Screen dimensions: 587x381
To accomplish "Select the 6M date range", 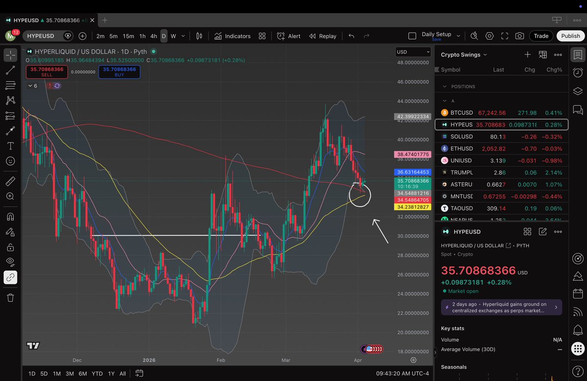I will click(x=83, y=374).
